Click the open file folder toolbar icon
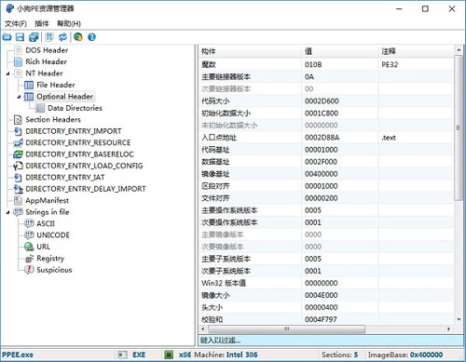The height and width of the screenshot is (362, 466). coord(7,37)
